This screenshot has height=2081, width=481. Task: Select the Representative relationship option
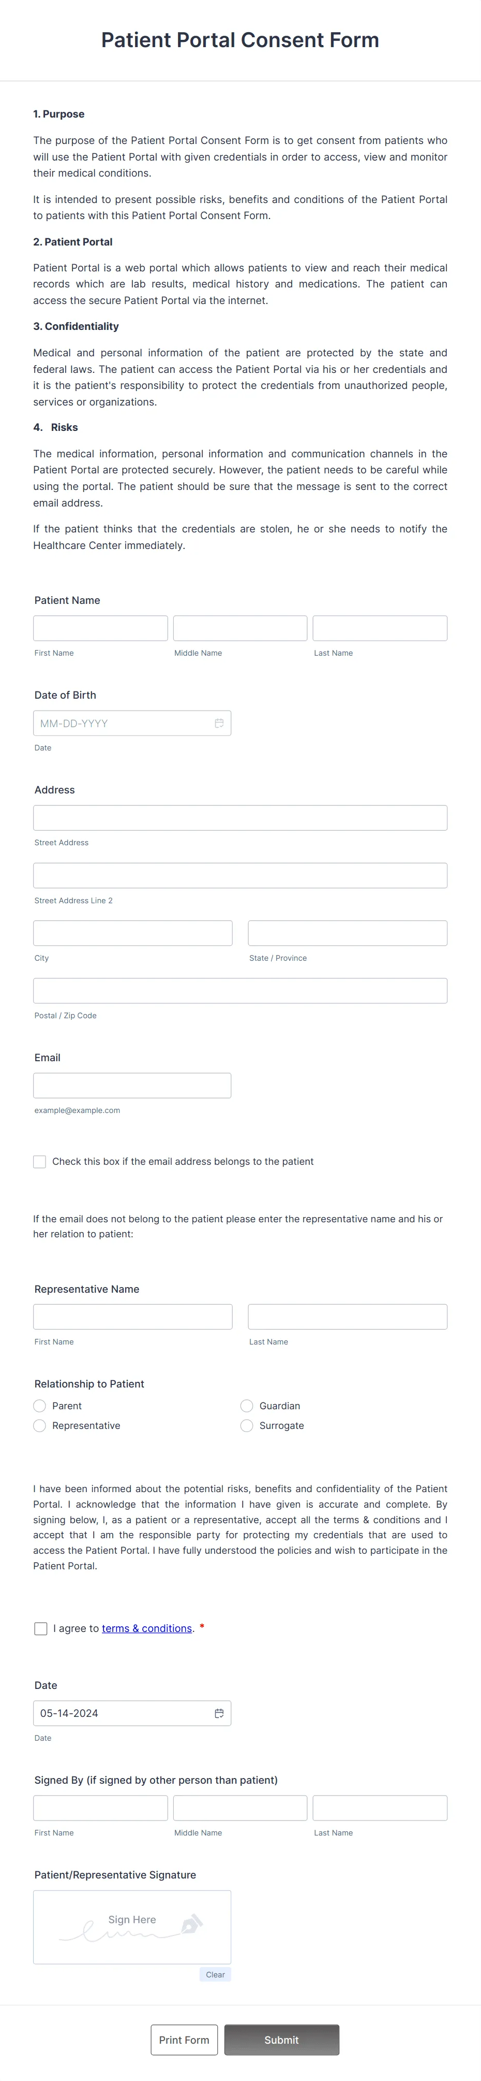[x=39, y=1426]
